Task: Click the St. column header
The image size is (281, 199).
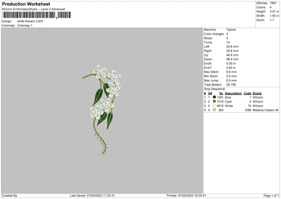Action: click(221, 93)
